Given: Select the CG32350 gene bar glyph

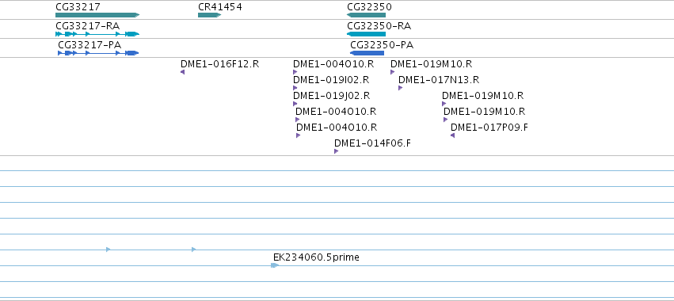Looking at the screenshot, I should [366, 15].
